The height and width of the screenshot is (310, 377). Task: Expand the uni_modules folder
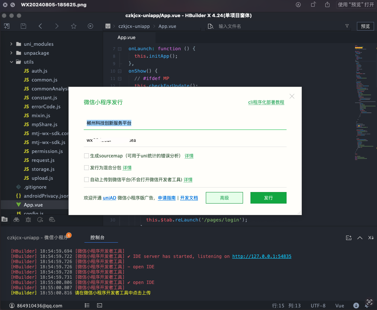11,44
